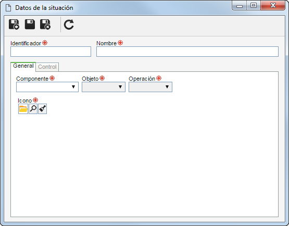Click into the Nombre text field

pyautogui.click(x=187, y=52)
